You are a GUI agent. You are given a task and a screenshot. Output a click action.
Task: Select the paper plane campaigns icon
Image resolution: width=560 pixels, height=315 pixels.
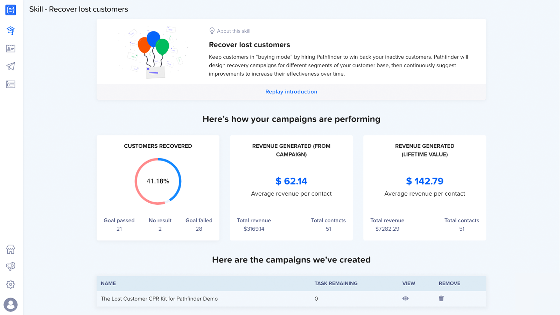[x=10, y=66]
